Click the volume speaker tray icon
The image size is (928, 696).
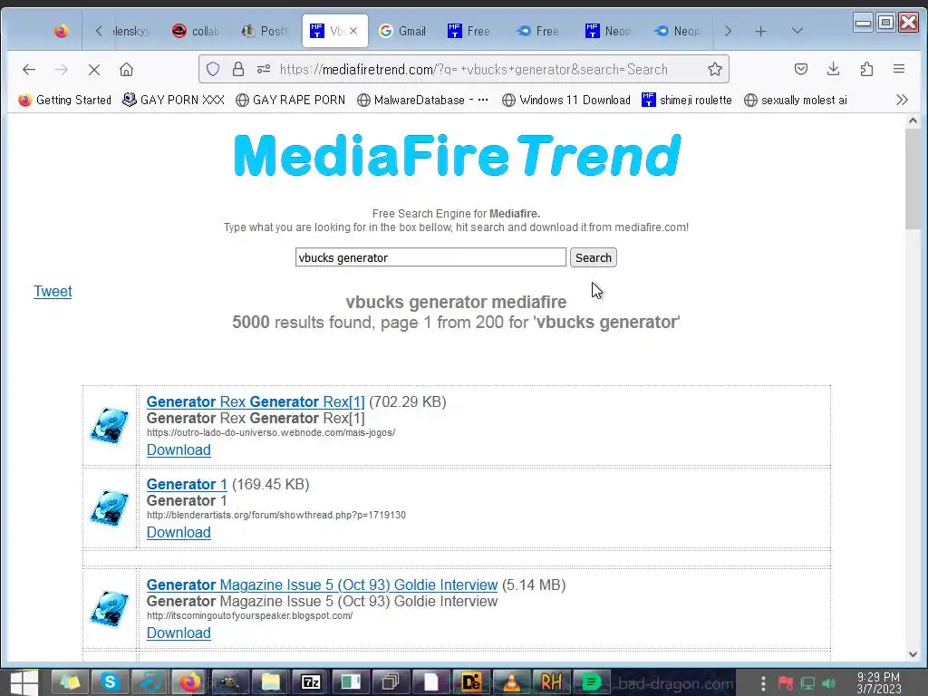829,683
